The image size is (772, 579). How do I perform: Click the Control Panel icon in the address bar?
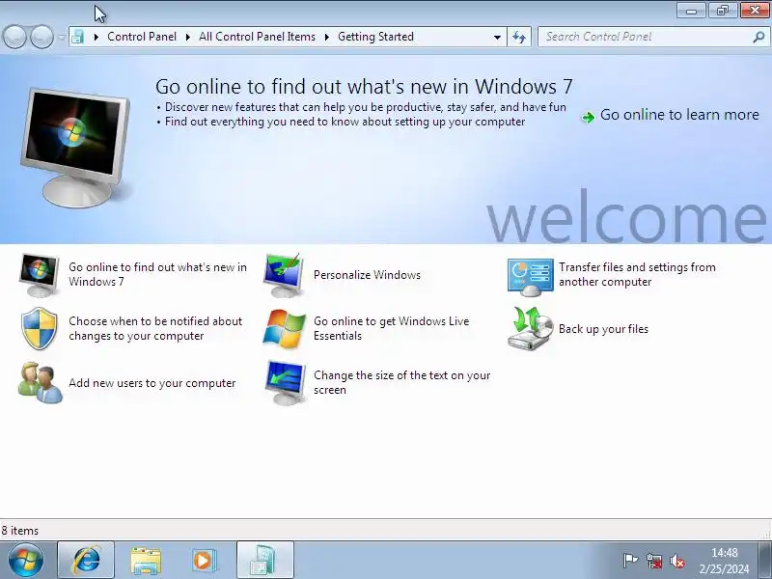[77, 37]
